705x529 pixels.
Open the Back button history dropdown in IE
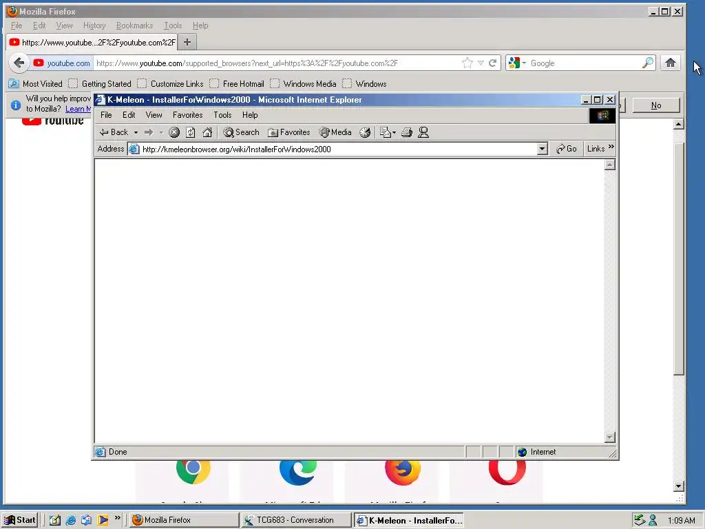pos(136,132)
